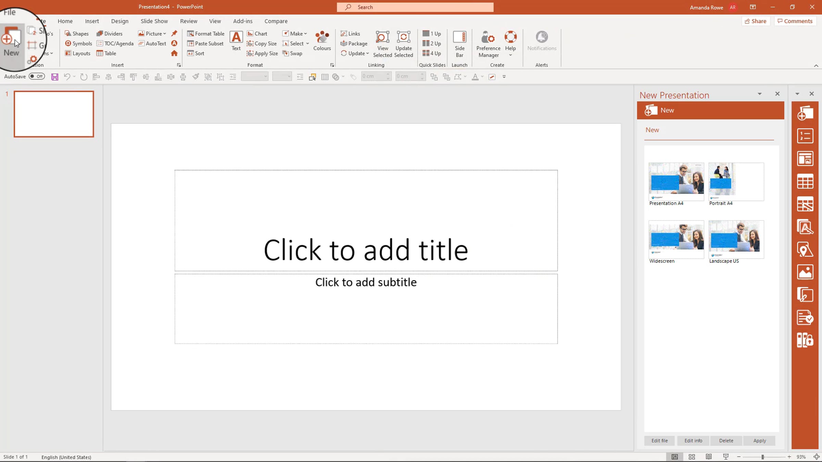822x462 pixels.
Task: Open the image library sidebar icon
Action: 805,272
